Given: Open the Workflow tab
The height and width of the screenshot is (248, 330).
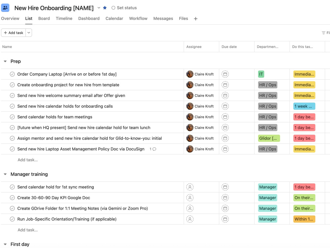Looking at the screenshot, I should pyautogui.click(x=138, y=19).
